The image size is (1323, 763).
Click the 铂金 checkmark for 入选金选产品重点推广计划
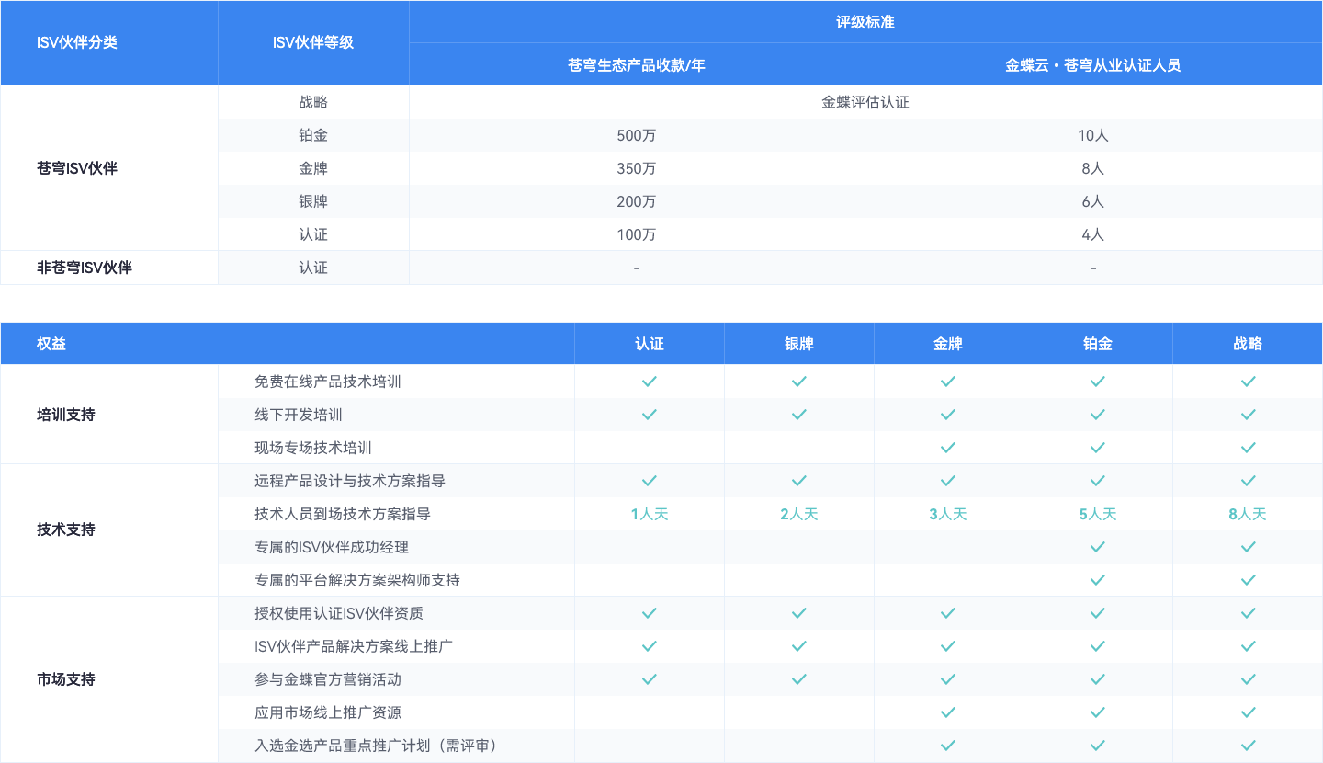(1097, 745)
